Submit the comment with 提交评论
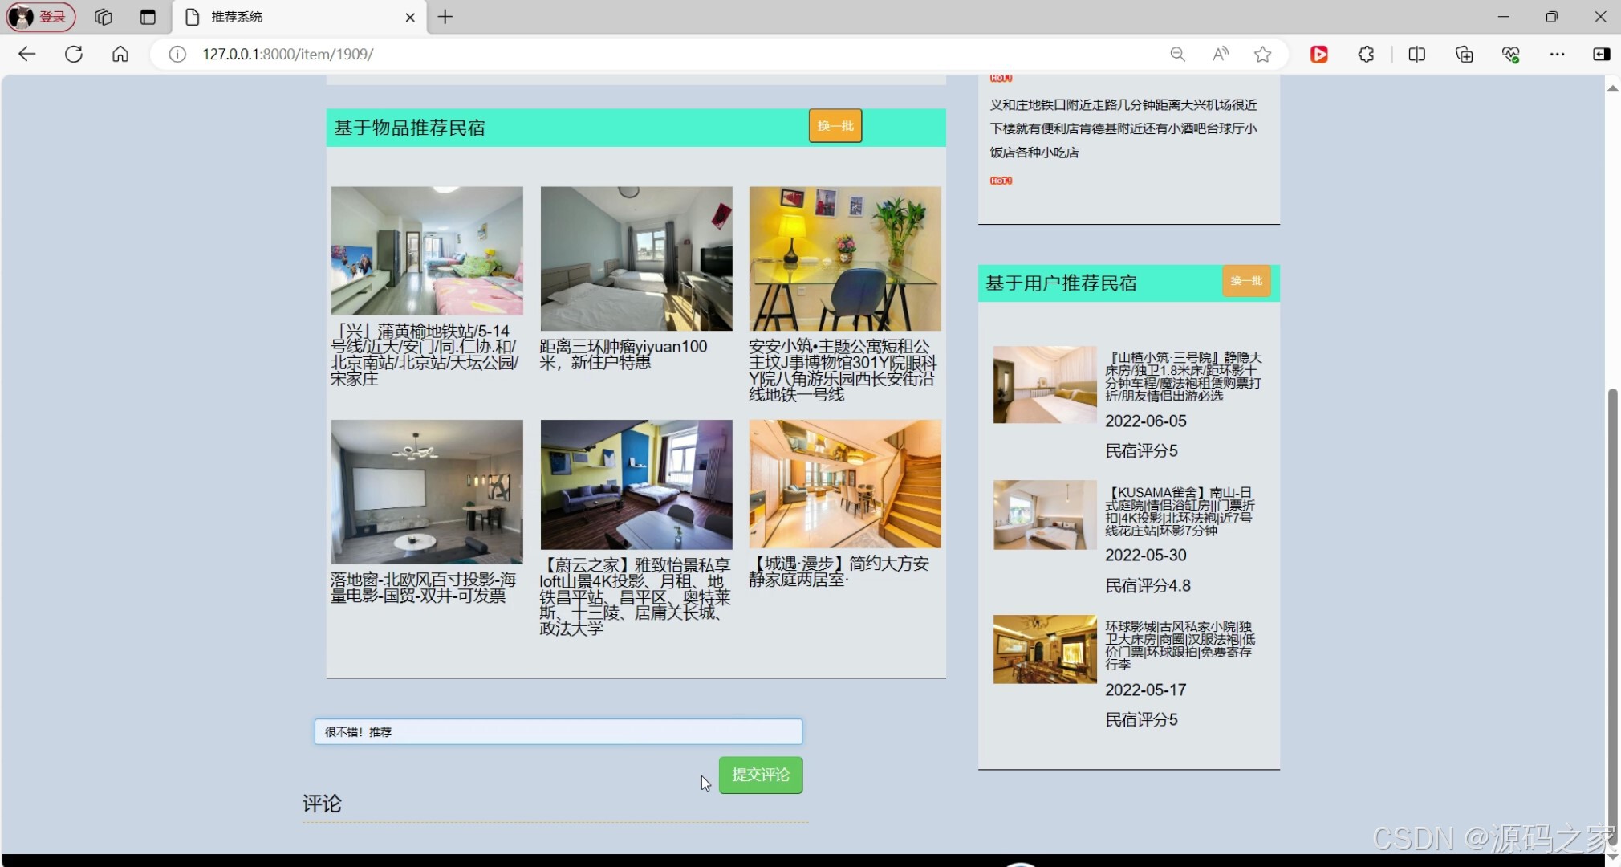This screenshot has width=1621, height=867. coord(760,775)
